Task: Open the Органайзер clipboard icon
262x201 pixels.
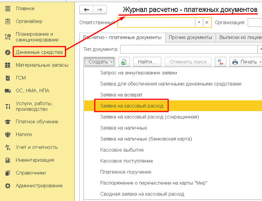Action: point(7,21)
